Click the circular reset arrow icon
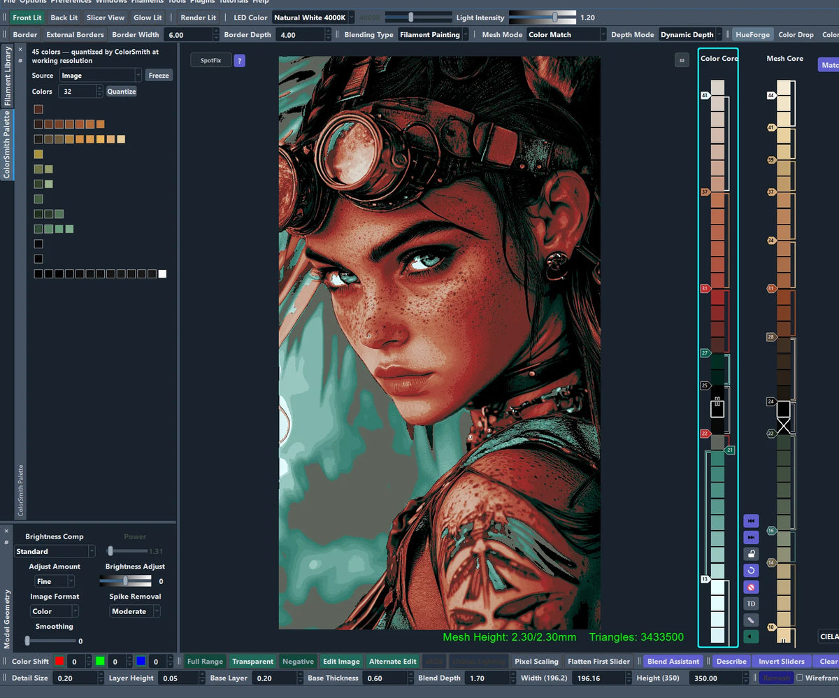 (751, 570)
